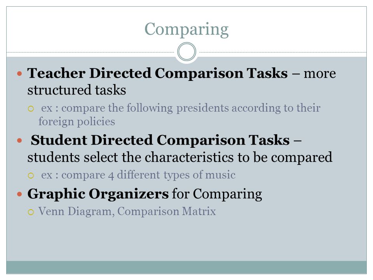The height and width of the screenshot is (280, 373).
Task: Select the circle ornament below the title
Action: (187, 52)
